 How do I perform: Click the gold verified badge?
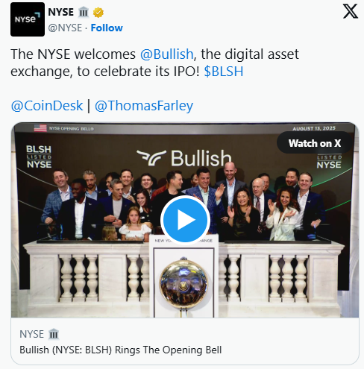click(98, 13)
